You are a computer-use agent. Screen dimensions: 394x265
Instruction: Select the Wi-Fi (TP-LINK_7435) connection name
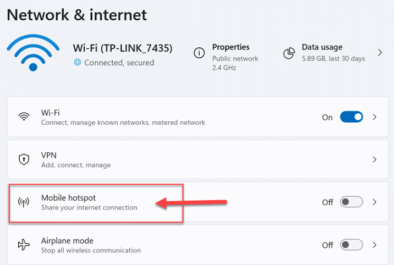coord(123,48)
